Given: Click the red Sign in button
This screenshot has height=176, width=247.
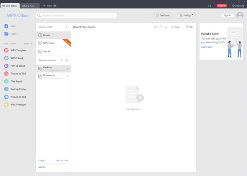Looking at the screenshot, I should click(x=222, y=6).
